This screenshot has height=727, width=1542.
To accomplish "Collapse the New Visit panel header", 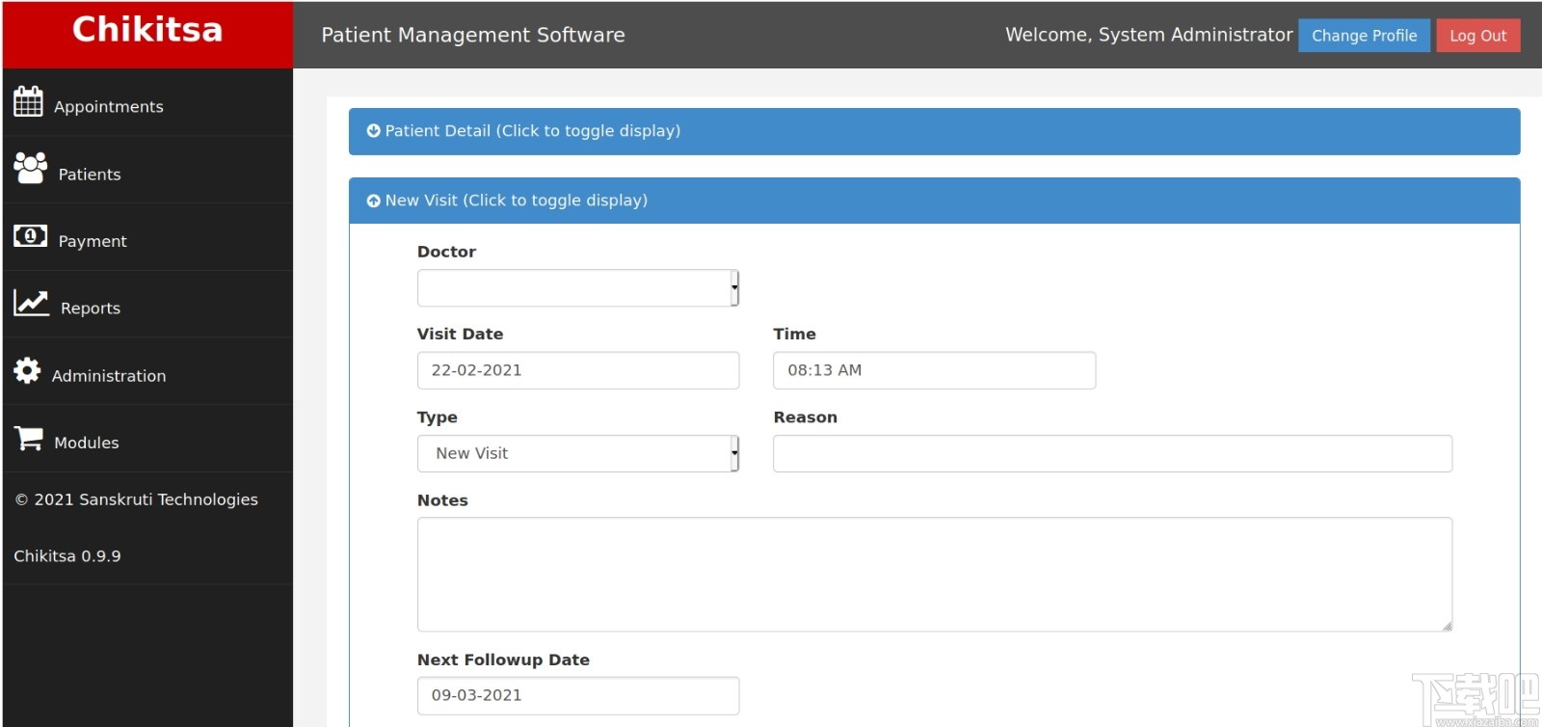I will pyautogui.click(x=517, y=201).
